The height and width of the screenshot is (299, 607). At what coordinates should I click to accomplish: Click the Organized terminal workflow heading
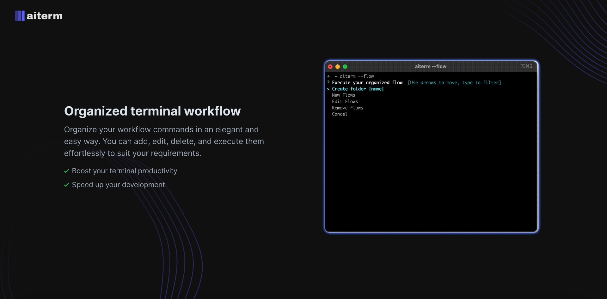tap(152, 111)
